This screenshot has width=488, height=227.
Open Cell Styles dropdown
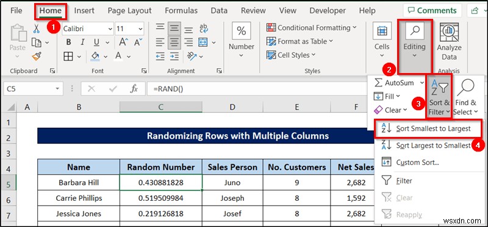tap(291, 55)
